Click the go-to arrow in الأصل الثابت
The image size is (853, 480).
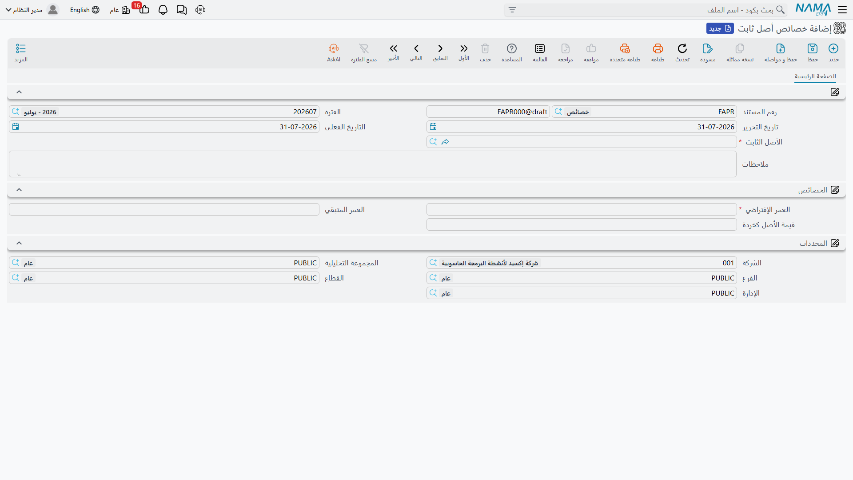tap(445, 142)
